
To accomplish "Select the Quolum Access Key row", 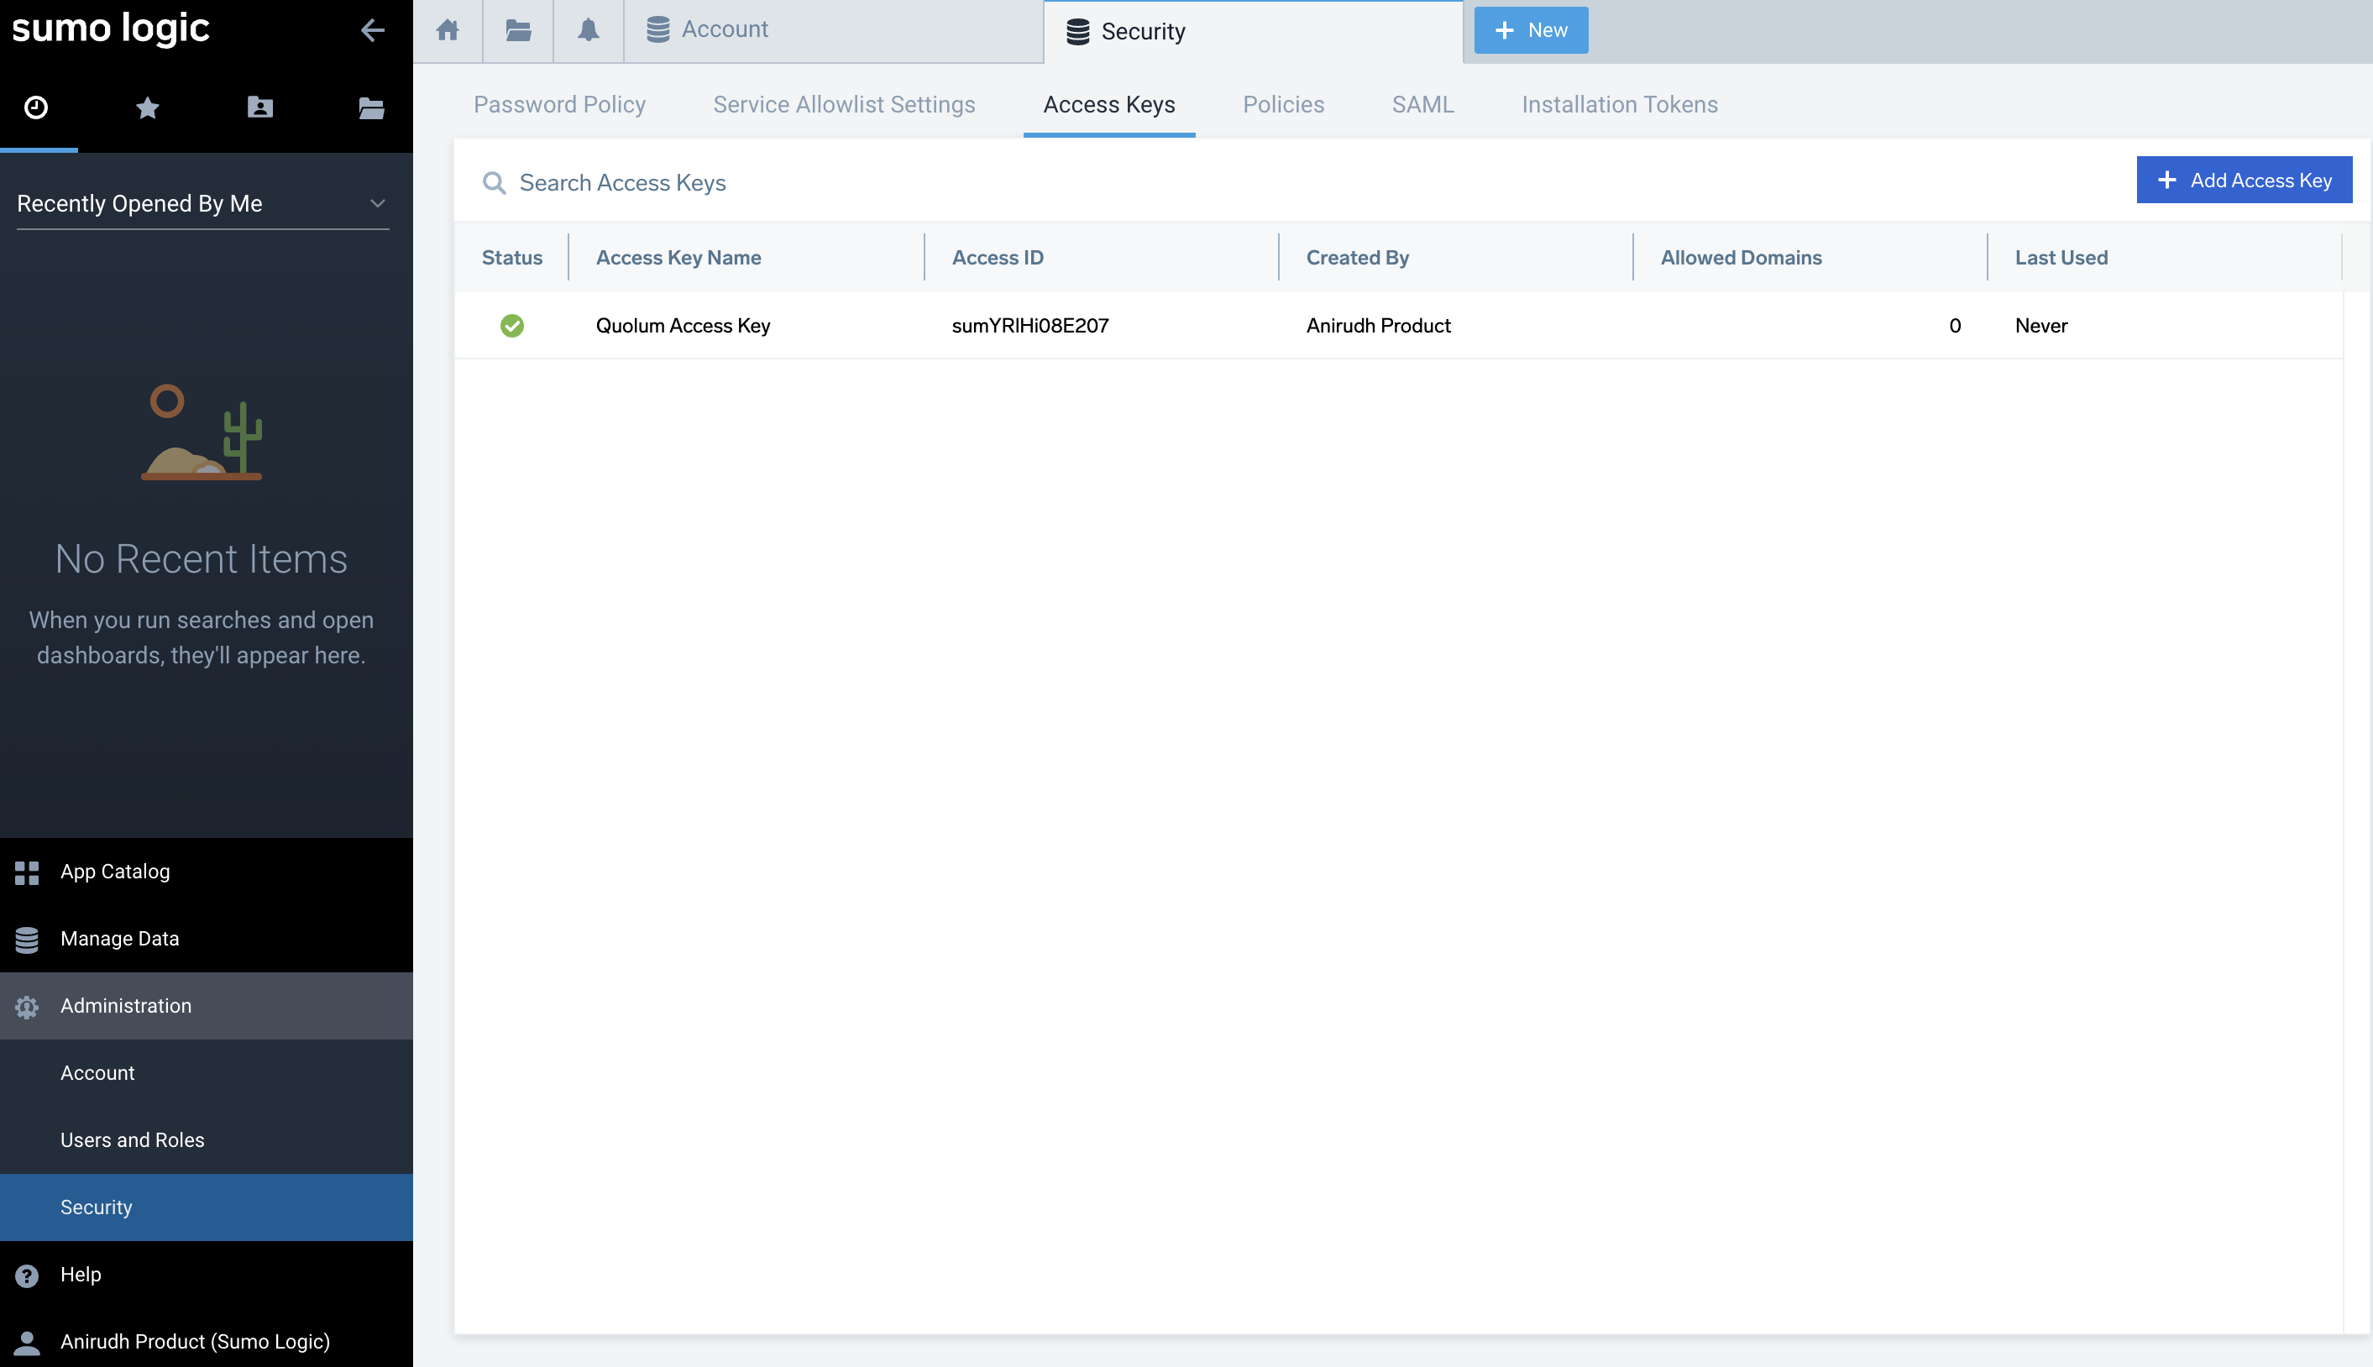I will tap(683, 326).
